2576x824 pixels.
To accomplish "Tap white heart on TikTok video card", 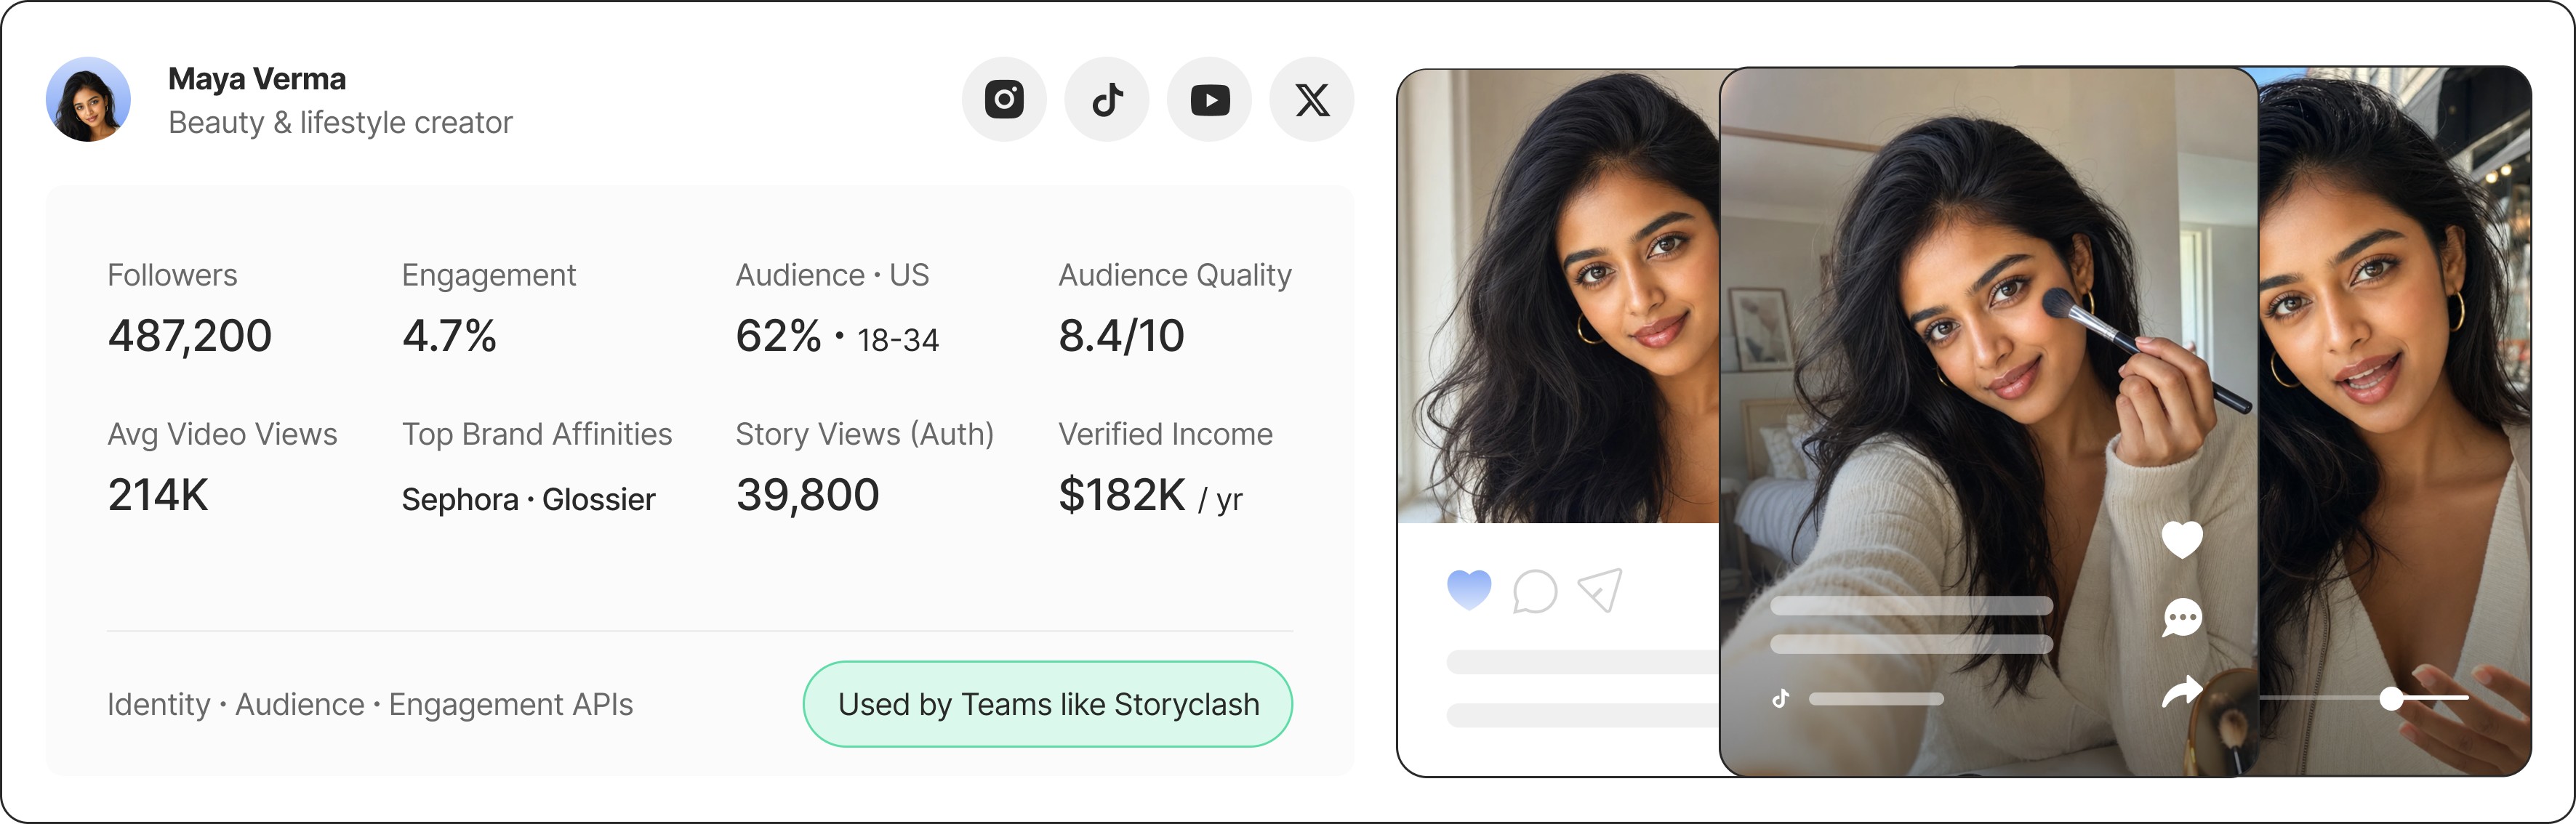I will pyautogui.click(x=2182, y=540).
